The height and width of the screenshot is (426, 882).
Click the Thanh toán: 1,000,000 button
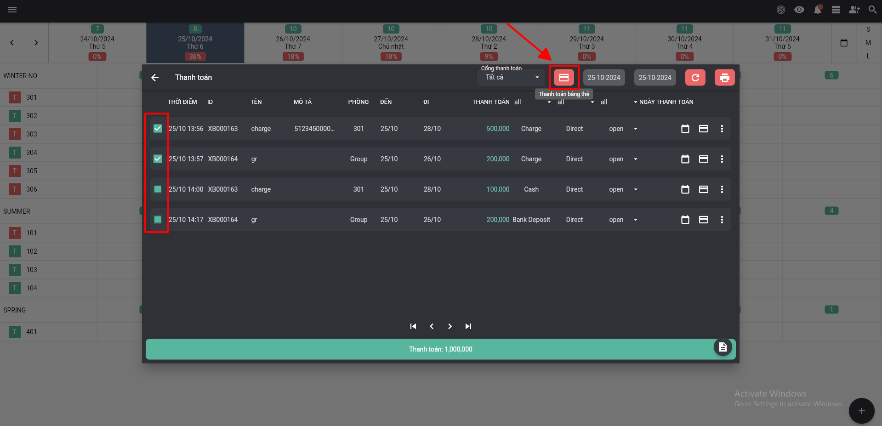[441, 349]
